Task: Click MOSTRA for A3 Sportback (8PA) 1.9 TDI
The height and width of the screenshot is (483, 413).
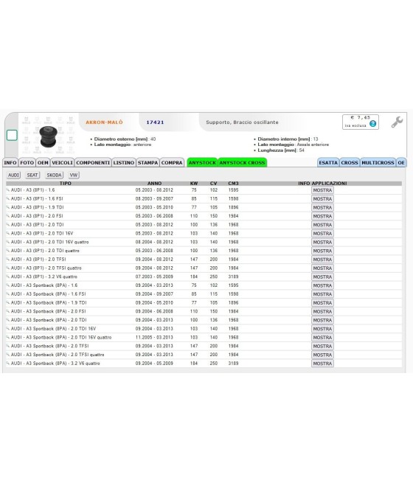Action: [x=322, y=303]
